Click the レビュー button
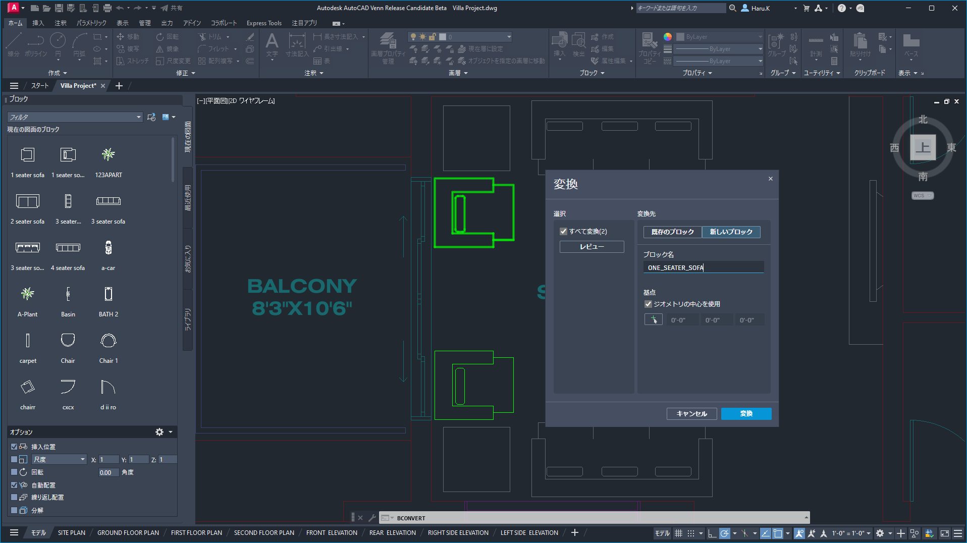Image resolution: width=967 pixels, height=543 pixels. click(592, 246)
